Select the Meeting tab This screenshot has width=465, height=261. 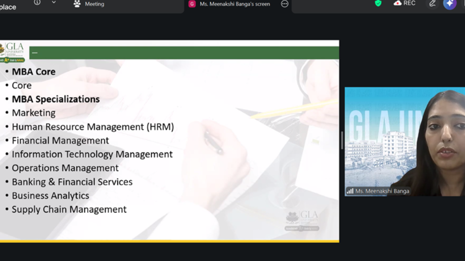coord(89,4)
